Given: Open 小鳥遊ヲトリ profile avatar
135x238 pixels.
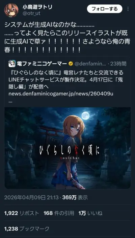Looking at the screenshot, I should pos(11,10).
